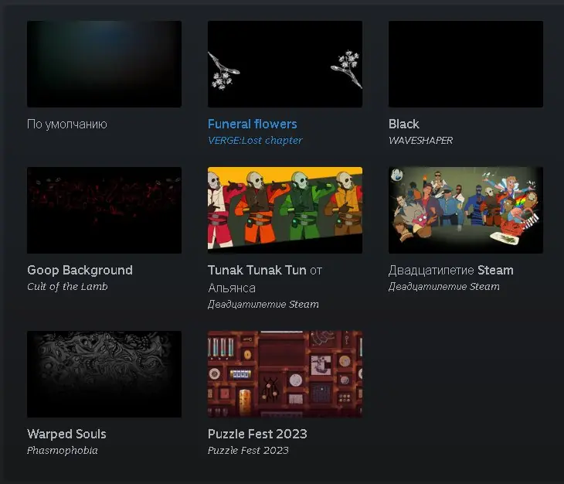Click the Phasmophobia game label
The height and width of the screenshot is (484, 564).
click(63, 451)
